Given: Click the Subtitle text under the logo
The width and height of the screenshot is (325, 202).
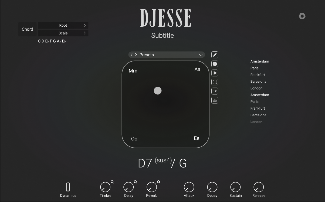Looking at the screenshot, I should [162, 35].
